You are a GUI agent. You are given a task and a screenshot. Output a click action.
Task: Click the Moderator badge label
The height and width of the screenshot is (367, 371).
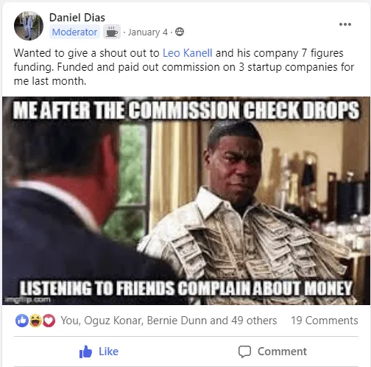point(74,32)
